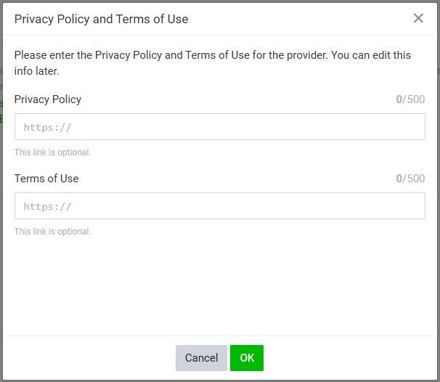Click optional-link hint under Privacy Policy field
This screenshot has width=440, height=382.
coord(52,153)
